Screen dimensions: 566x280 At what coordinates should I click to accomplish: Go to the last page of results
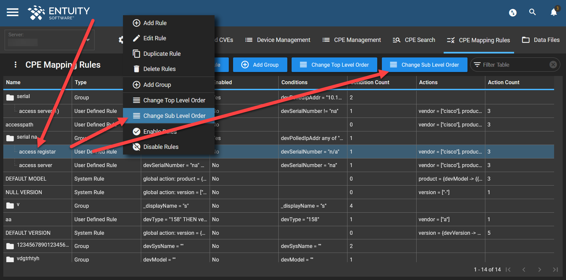tap(555, 270)
